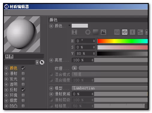Switch color mode to HSV
Image resolution: width=152 pixels, height=113 pixels.
[x=125, y=32]
